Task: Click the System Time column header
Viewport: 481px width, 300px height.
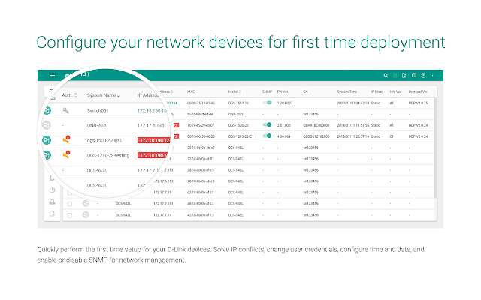Action: pyautogui.click(x=348, y=90)
